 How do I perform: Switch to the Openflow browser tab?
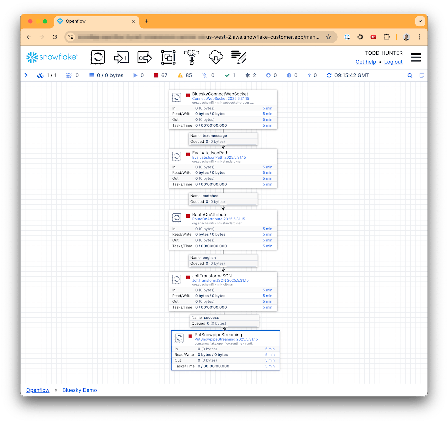tap(96, 21)
